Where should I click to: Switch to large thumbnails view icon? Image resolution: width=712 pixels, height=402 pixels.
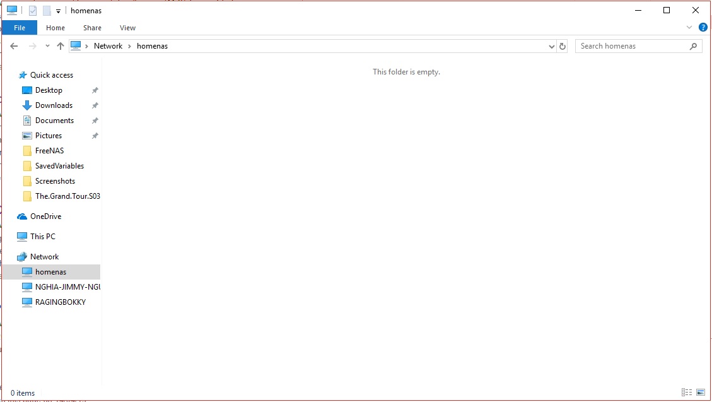[x=701, y=392]
